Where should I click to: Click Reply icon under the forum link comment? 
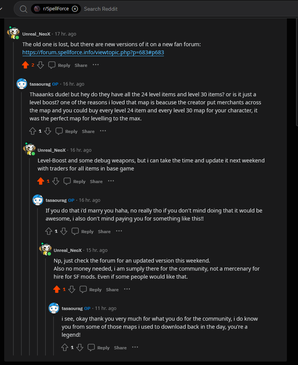(52, 65)
